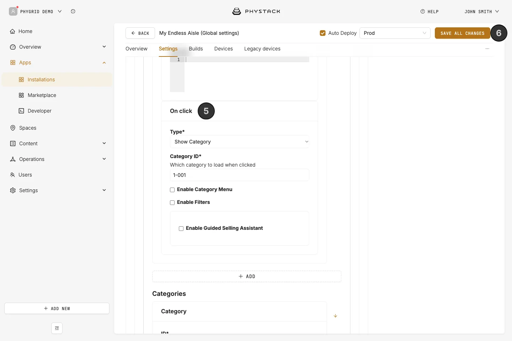512x341 pixels.
Task: Toggle the Auto Deploy checkbox
Action: 323,33
